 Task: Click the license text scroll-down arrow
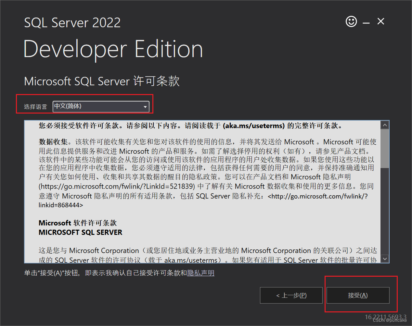pos(385,259)
